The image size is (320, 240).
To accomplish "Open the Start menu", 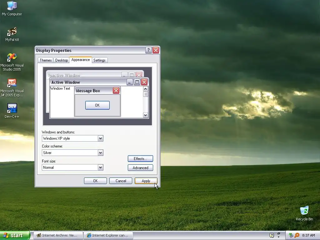I will coord(15,235).
